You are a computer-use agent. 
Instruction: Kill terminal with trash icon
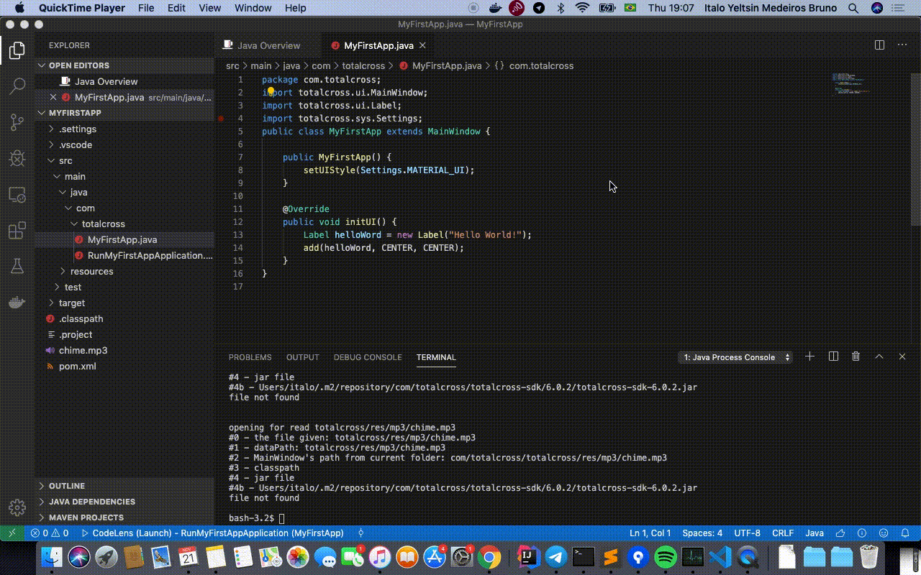click(x=856, y=356)
